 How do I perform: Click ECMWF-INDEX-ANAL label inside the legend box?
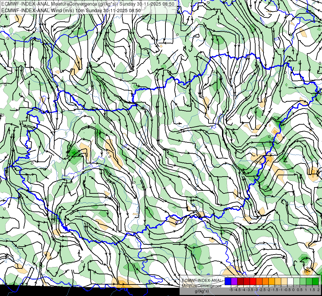(202, 281)
